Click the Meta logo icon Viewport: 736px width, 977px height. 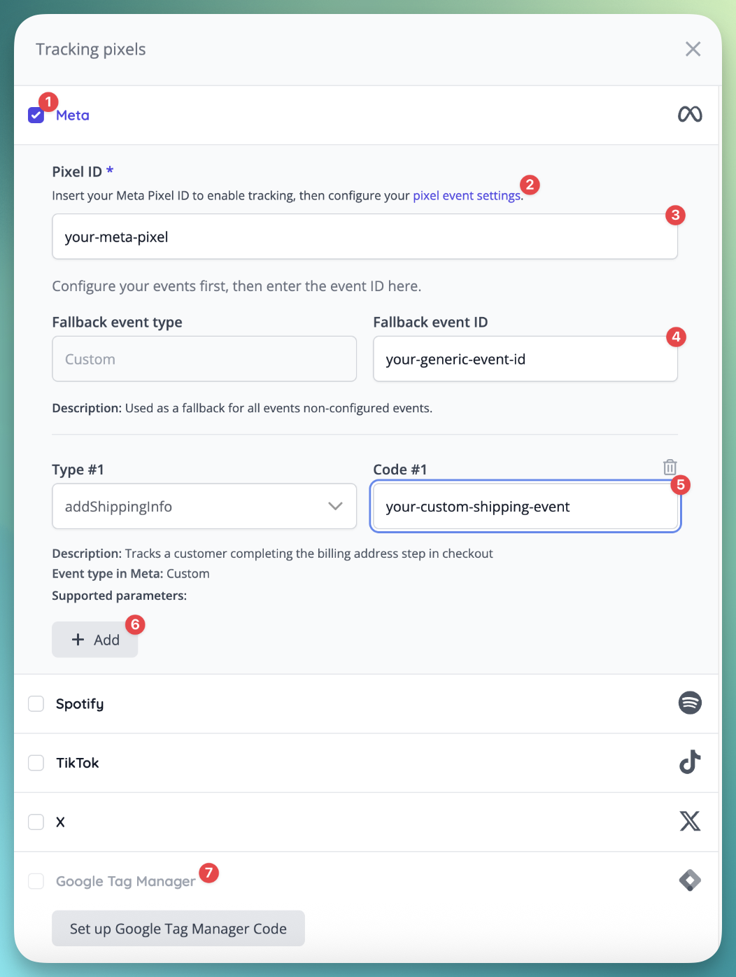(x=690, y=114)
